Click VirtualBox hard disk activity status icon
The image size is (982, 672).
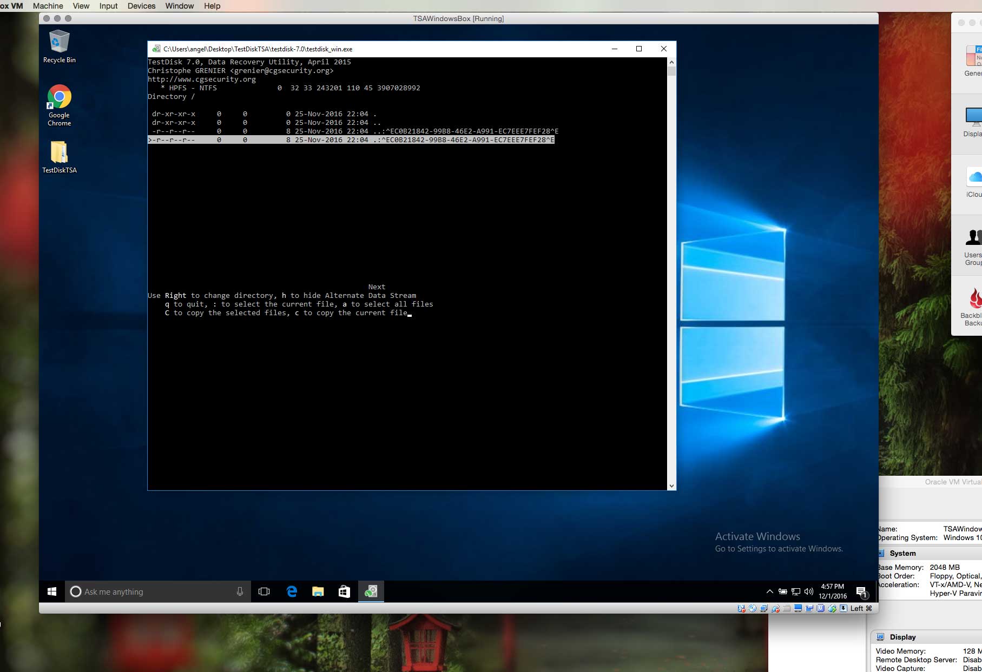click(x=742, y=608)
